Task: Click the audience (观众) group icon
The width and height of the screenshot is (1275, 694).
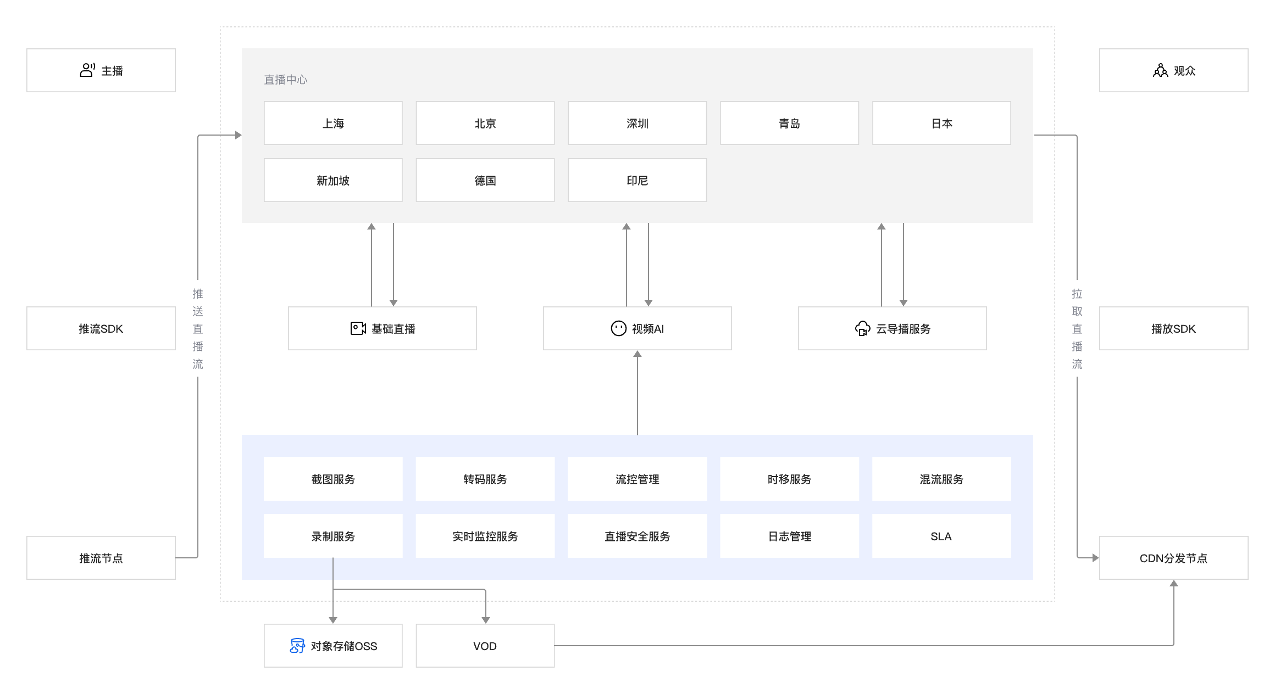Action: (1160, 70)
